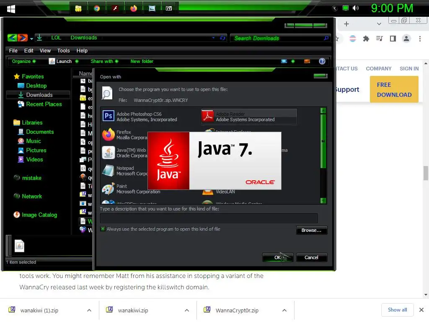Click the volume speaker tray icon
The image size is (429, 322).
(355, 8)
